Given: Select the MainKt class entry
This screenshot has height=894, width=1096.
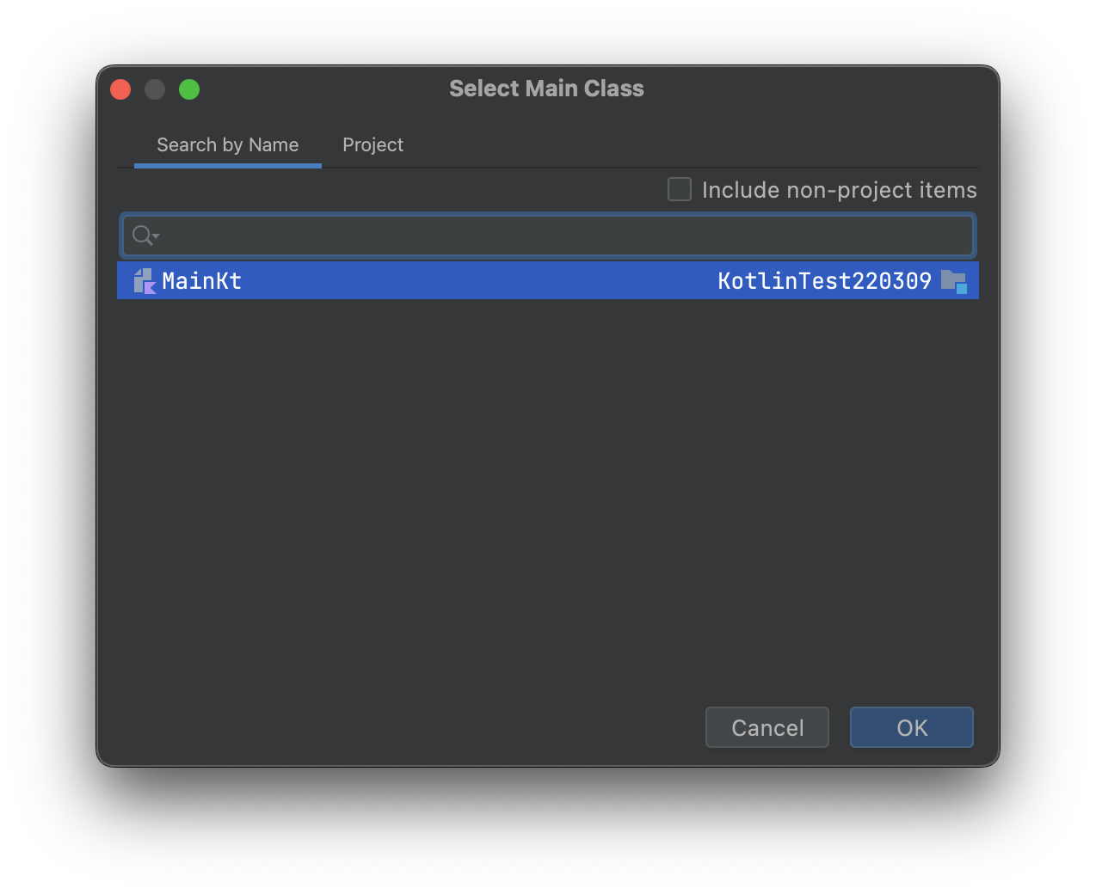Looking at the screenshot, I should (x=548, y=281).
